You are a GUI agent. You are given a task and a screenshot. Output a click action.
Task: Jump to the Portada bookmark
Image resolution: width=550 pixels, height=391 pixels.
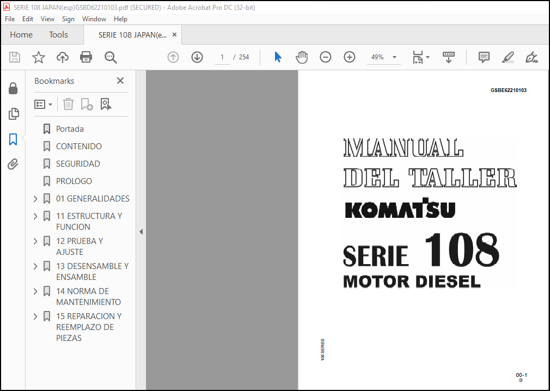coord(70,129)
